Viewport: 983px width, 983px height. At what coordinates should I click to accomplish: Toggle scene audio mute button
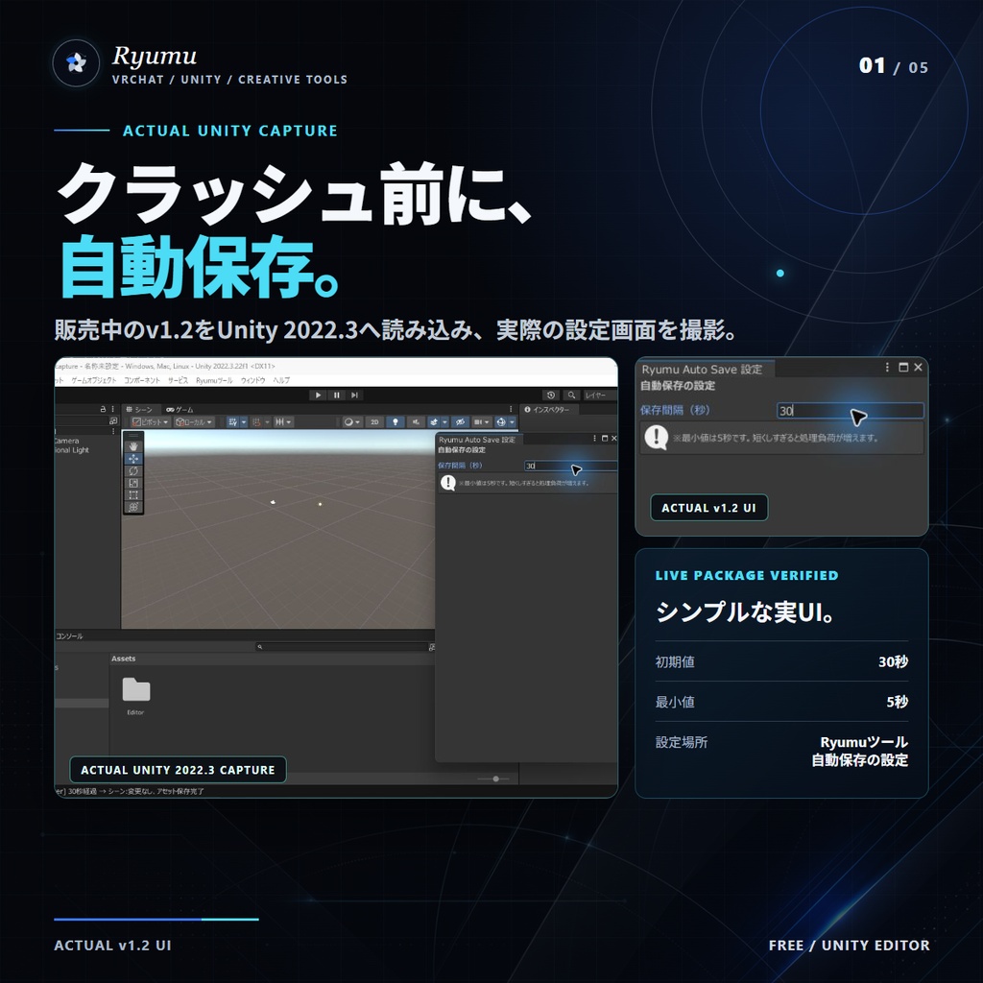pyautogui.click(x=416, y=422)
